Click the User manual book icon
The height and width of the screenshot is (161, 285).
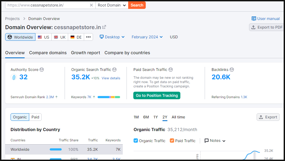254,19
